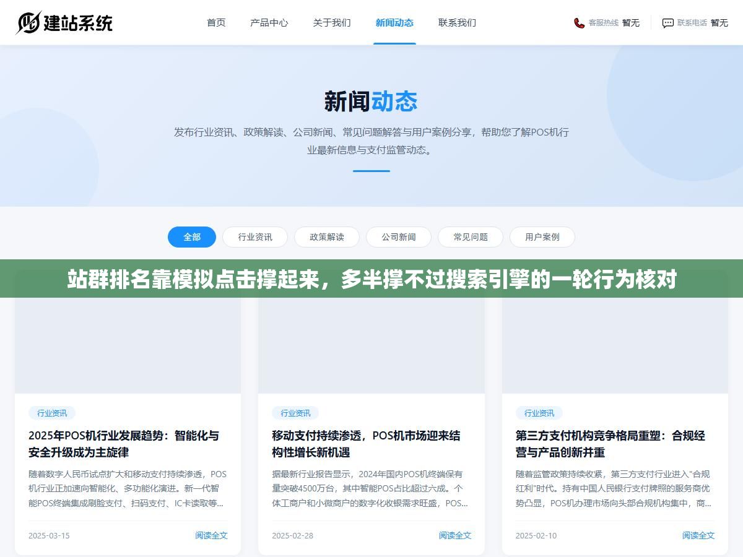This screenshot has height=557, width=743.
Task: Click the chat bubble contact icon
Action: (667, 23)
